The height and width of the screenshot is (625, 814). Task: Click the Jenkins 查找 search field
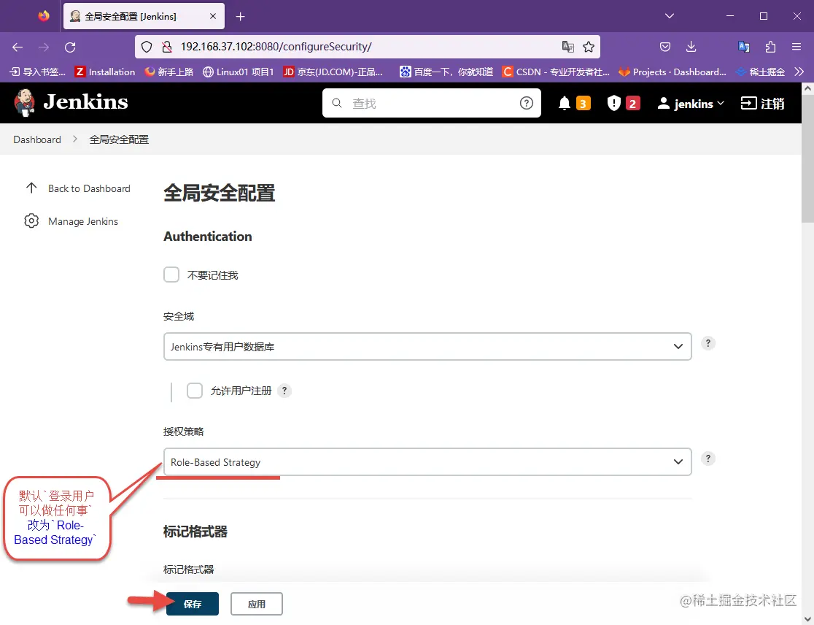point(431,103)
